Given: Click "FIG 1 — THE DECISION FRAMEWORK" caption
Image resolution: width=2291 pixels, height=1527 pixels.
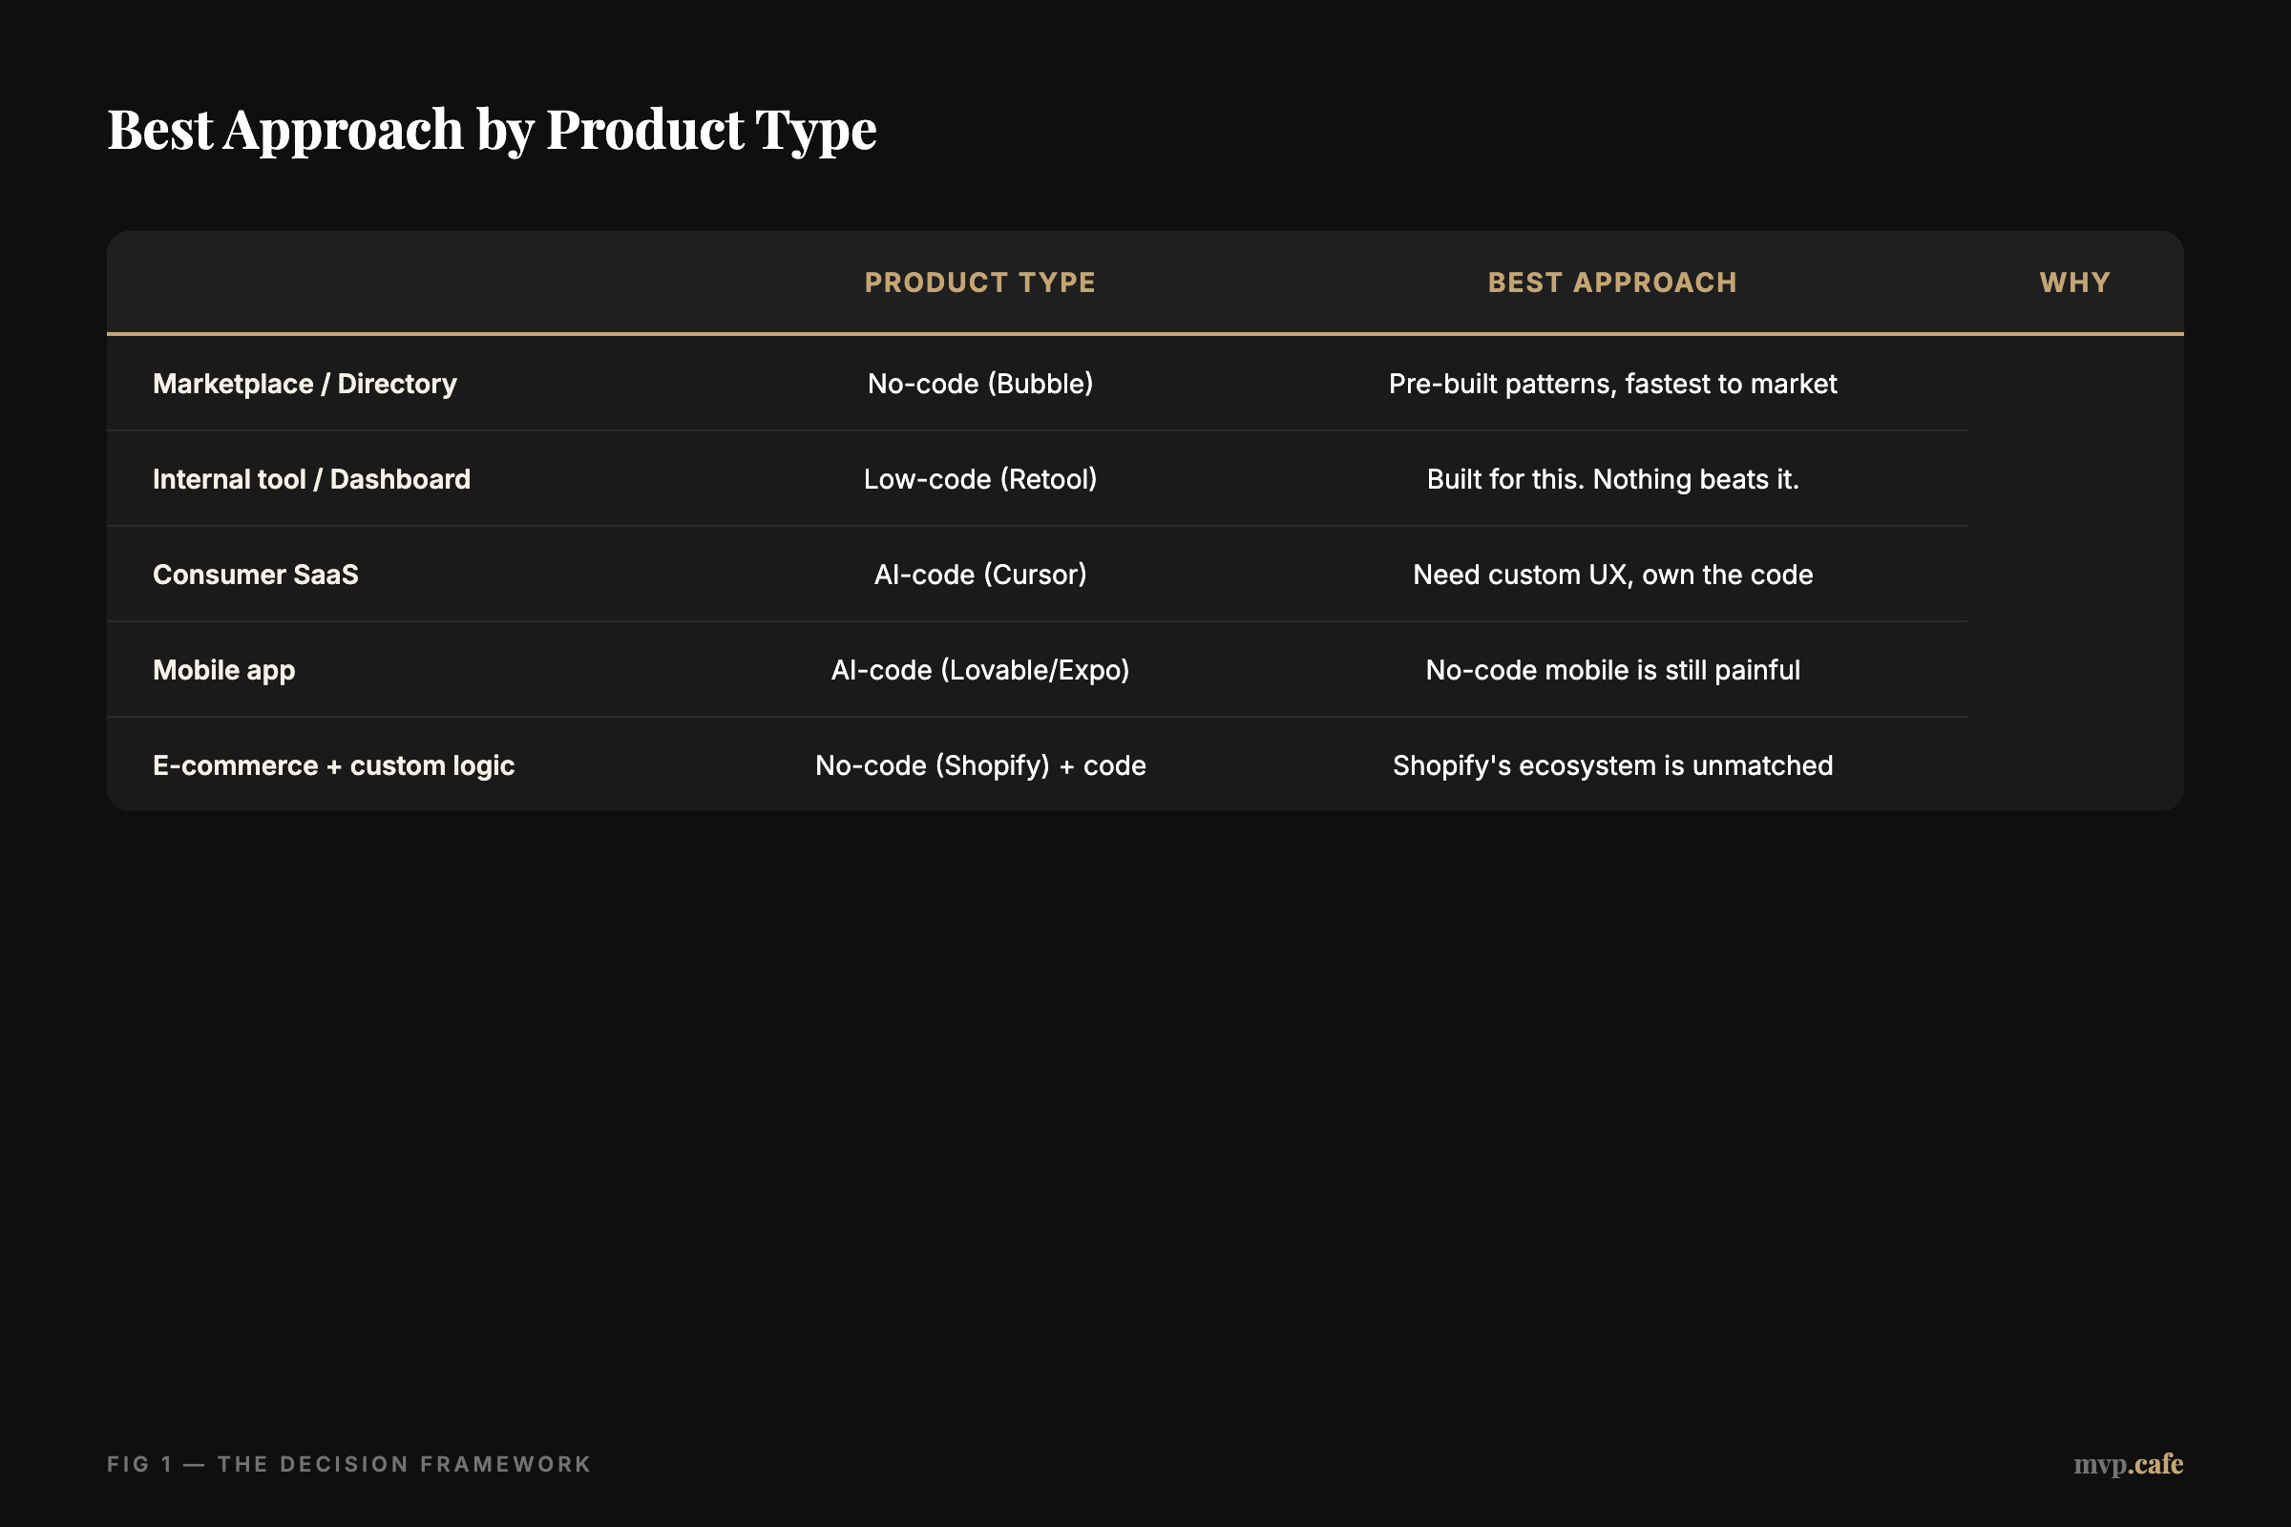Looking at the screenshot, I should pos(347,1464).
